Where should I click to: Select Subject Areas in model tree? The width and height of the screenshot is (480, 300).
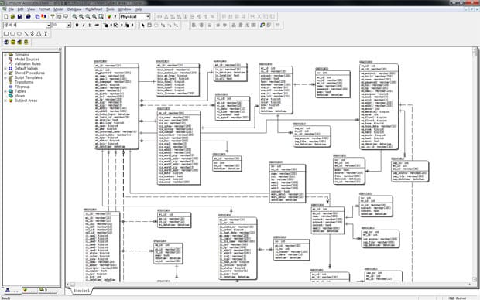click(26, 101)
